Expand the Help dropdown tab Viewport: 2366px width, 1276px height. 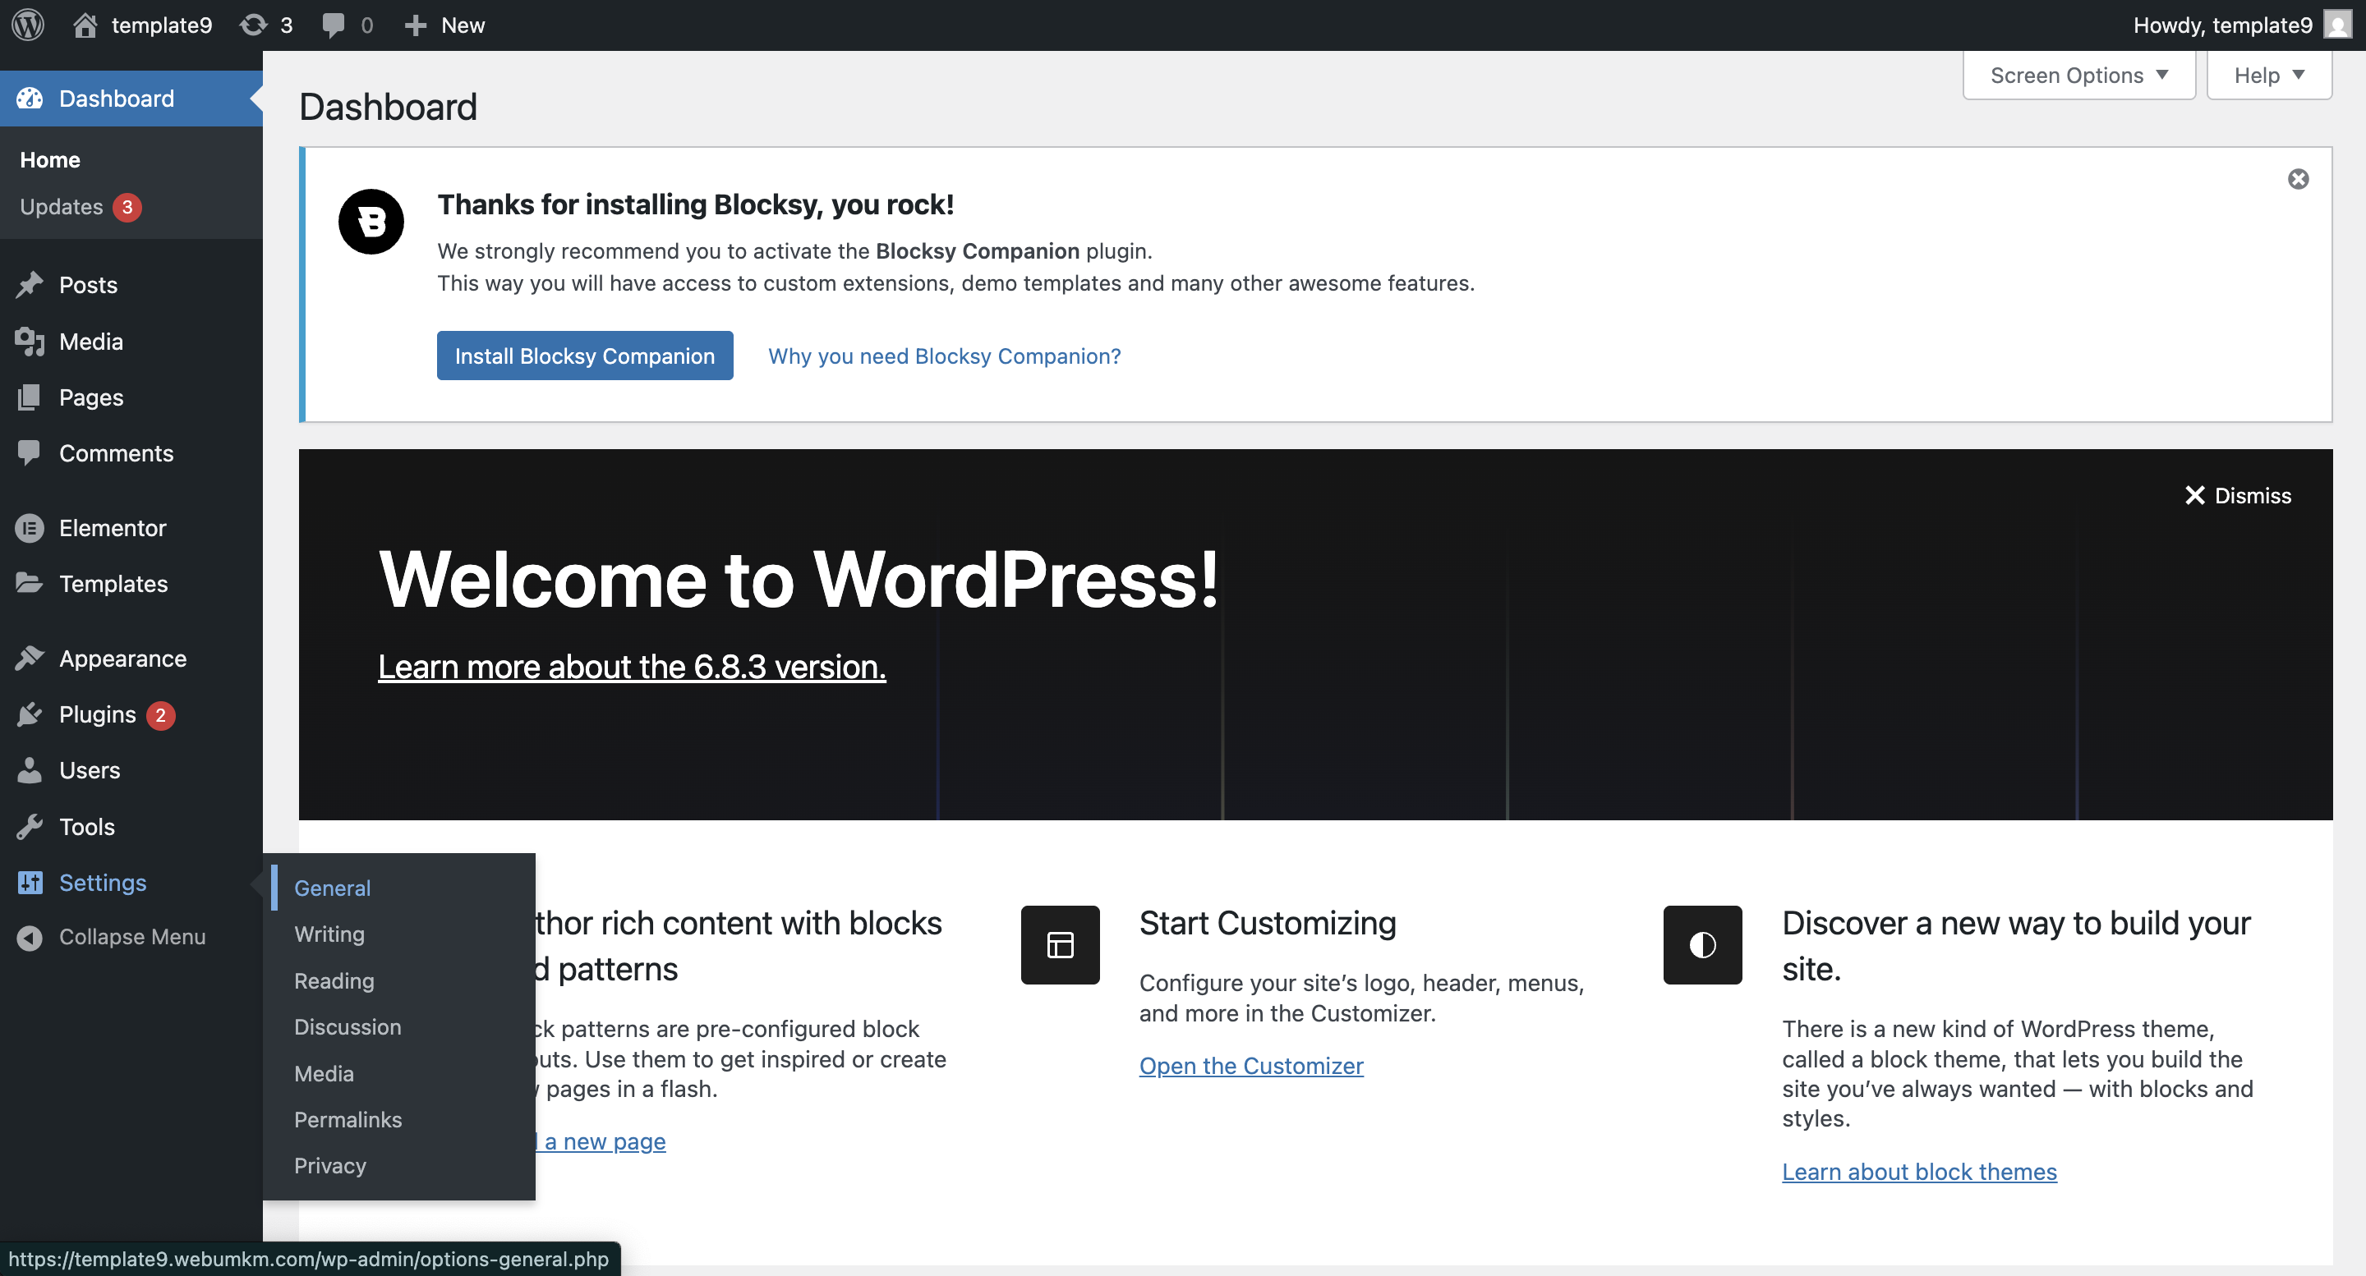pos(2267,76)
